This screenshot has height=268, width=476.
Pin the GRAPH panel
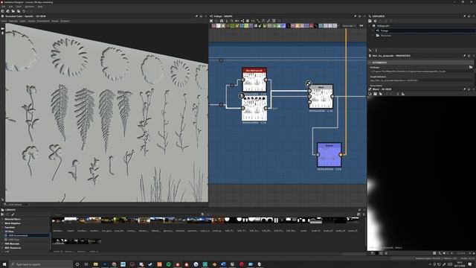[x=356, y=16]
